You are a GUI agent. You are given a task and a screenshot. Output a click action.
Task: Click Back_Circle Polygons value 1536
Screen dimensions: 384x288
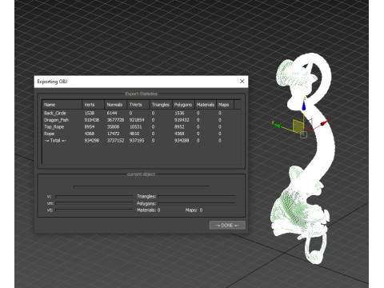click(x=179, y=113)
